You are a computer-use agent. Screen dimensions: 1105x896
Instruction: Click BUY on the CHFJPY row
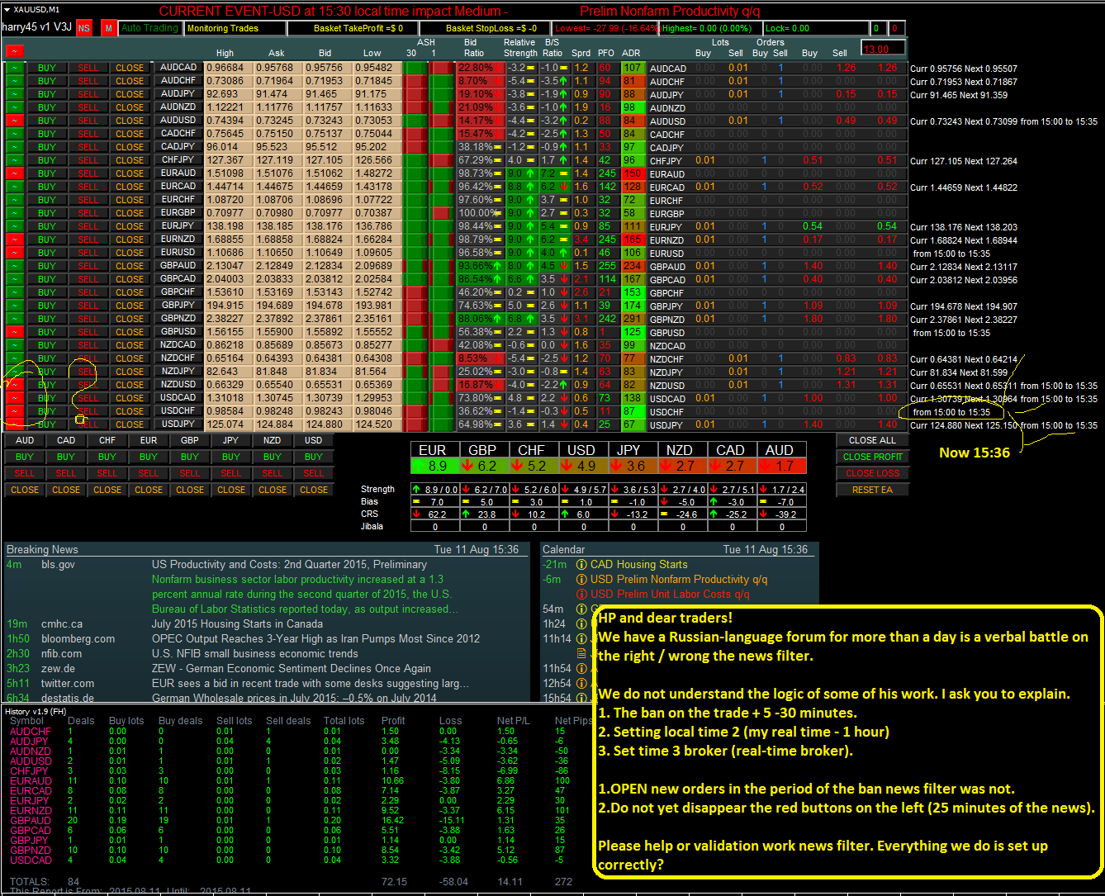point(47,160)
